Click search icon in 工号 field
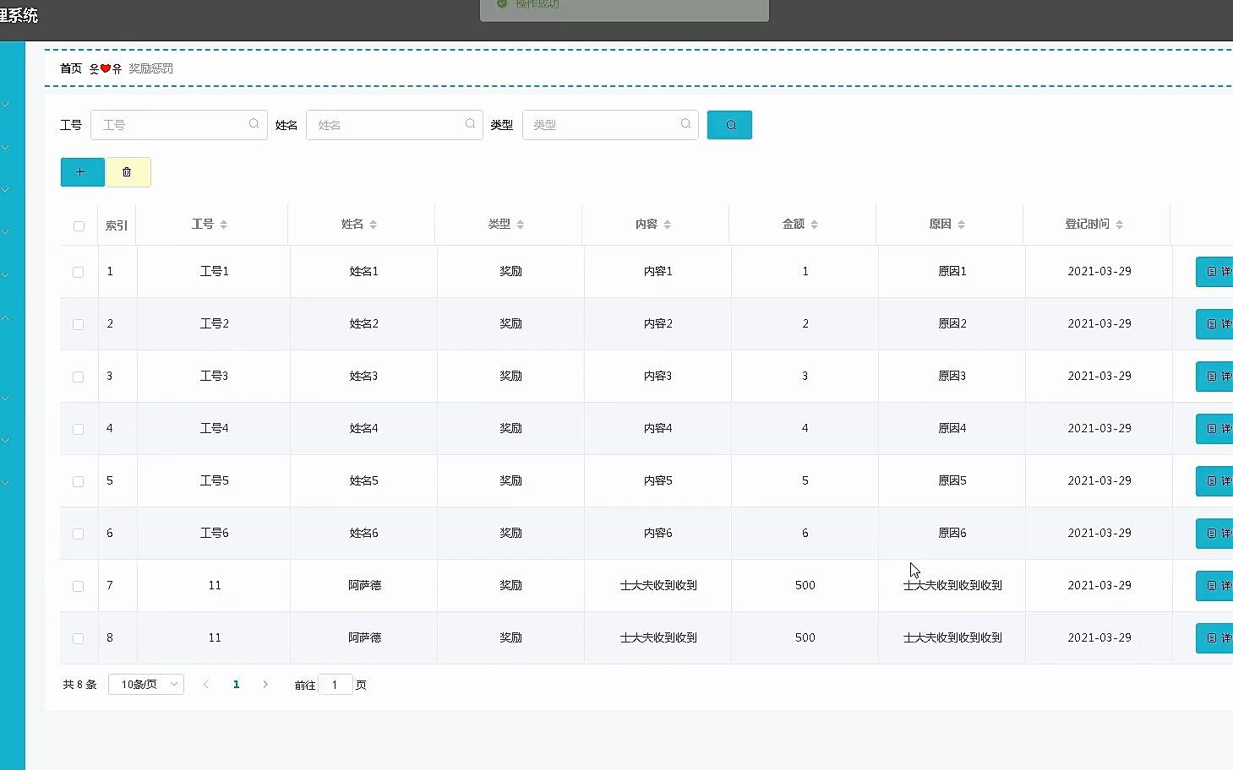Image resolution: width=1233 pixels, height=770 pixels. [x=254, y=124]
